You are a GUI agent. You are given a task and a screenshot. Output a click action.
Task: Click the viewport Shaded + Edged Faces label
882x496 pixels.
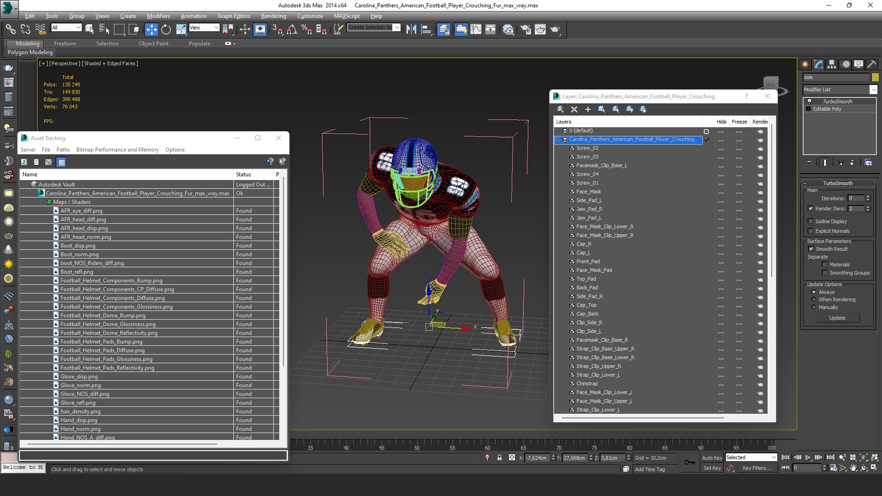pos(110,63)
